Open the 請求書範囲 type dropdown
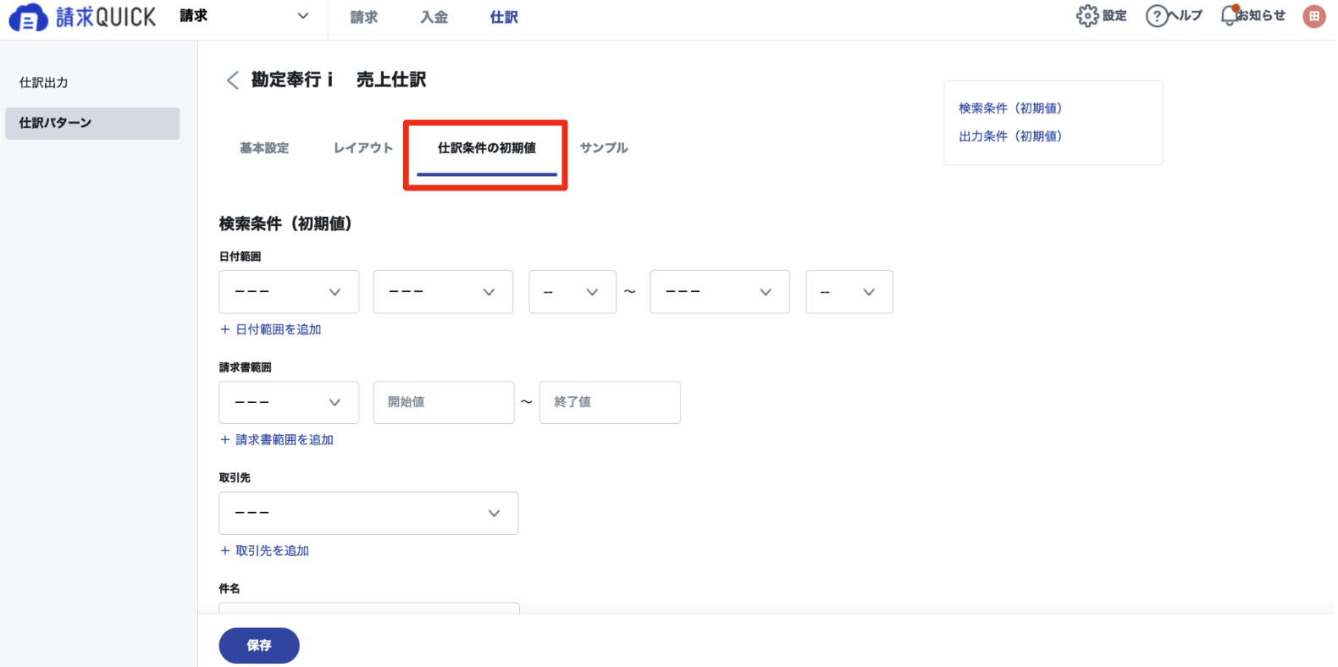 click(x=289, y=402)
